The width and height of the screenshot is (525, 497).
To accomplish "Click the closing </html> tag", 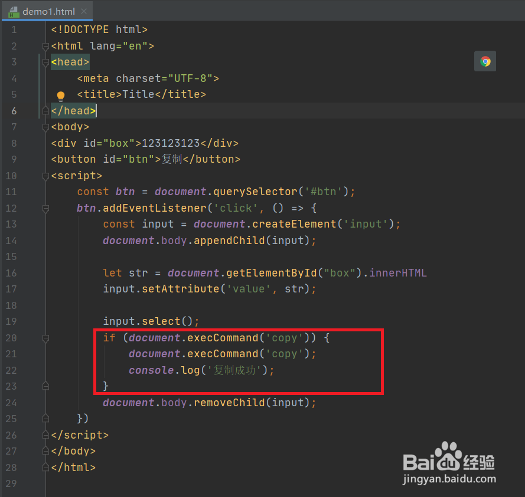I will click(73, 468).
